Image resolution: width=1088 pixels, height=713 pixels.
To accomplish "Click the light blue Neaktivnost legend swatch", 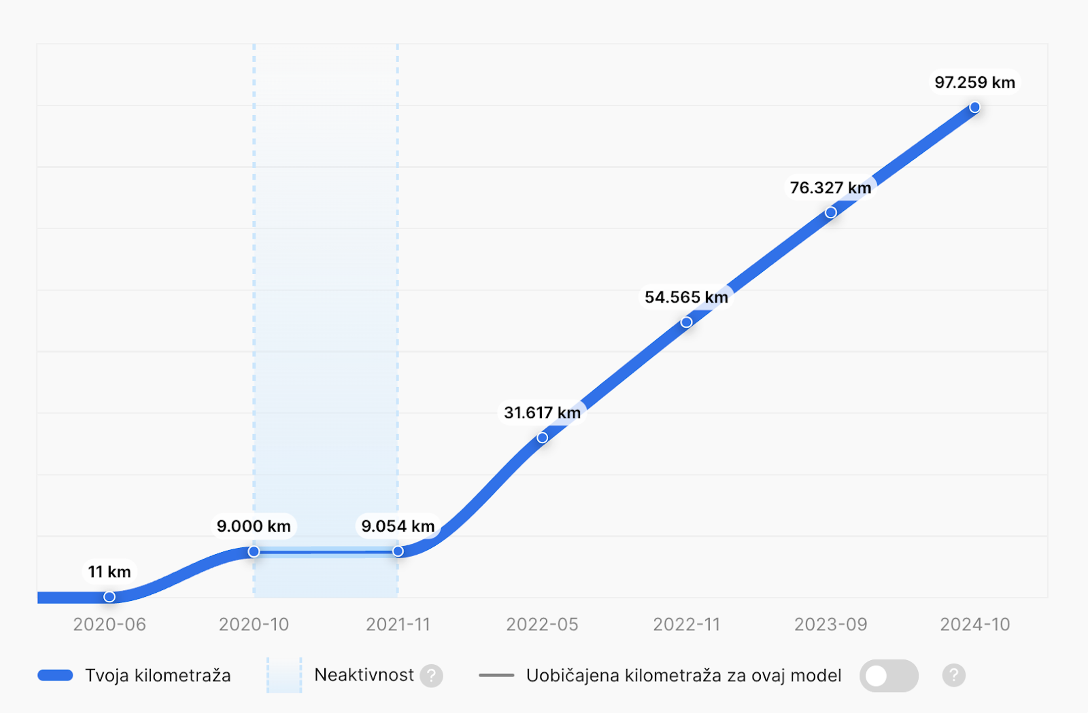I will (x=284, y=676).
